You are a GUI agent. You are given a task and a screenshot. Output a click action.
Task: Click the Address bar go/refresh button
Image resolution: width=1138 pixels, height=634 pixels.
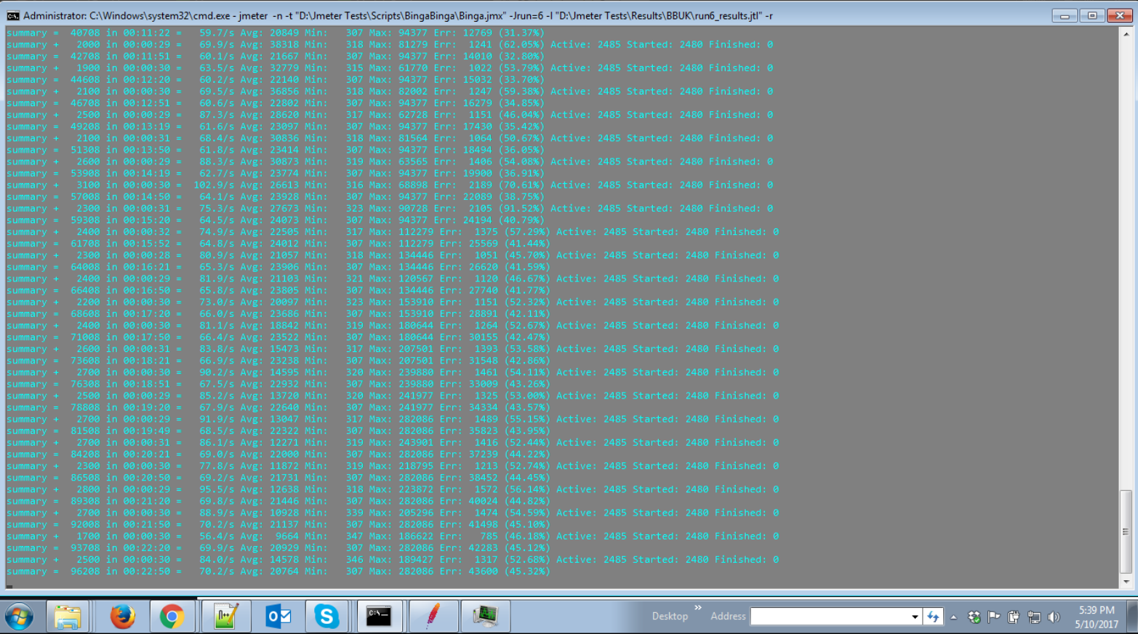pos(933,617)
